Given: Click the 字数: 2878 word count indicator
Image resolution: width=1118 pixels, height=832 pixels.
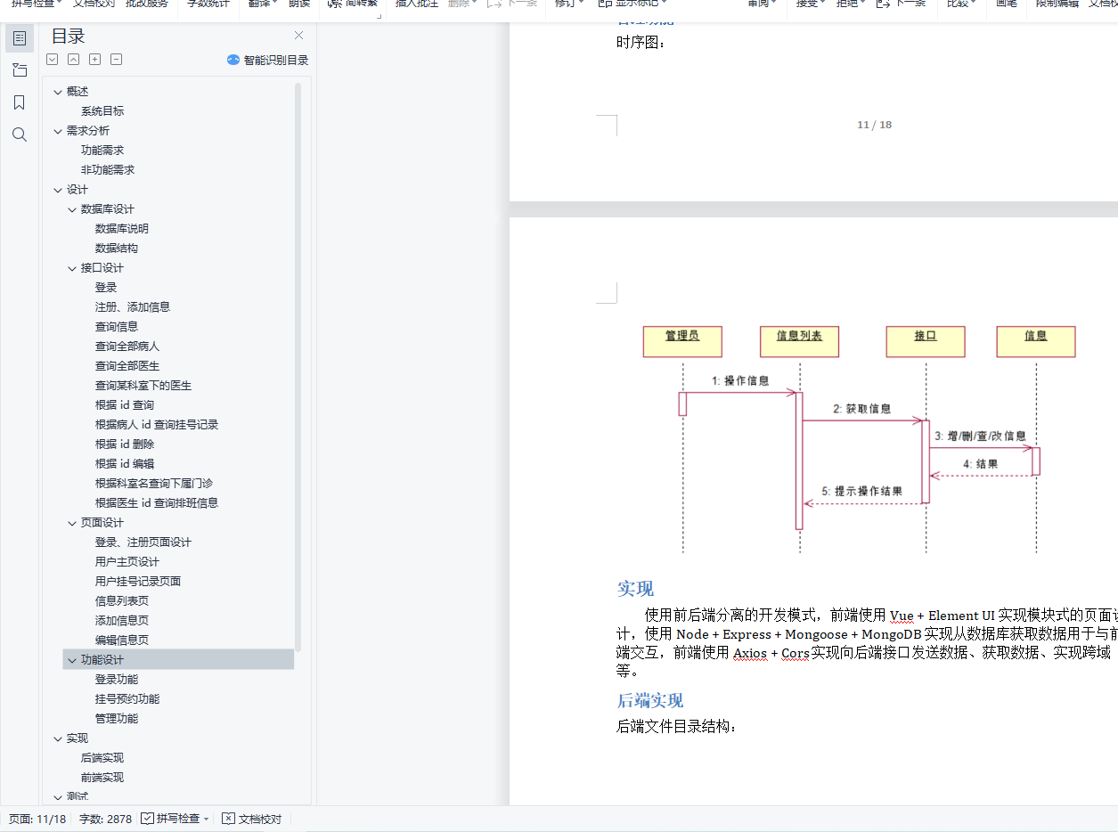Looking at the screenshot, I should tap(105, 819).
